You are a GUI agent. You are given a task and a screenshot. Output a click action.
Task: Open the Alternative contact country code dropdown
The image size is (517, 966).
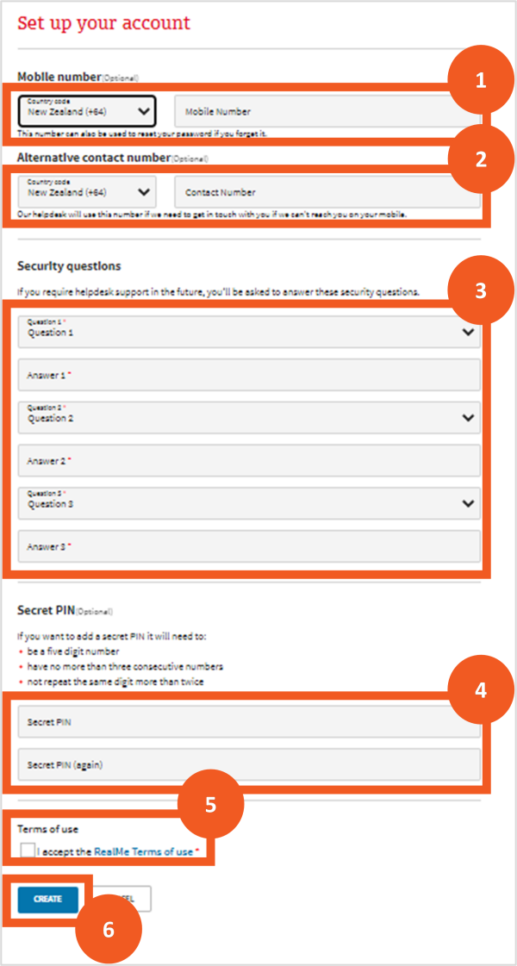tap(86, 191)
